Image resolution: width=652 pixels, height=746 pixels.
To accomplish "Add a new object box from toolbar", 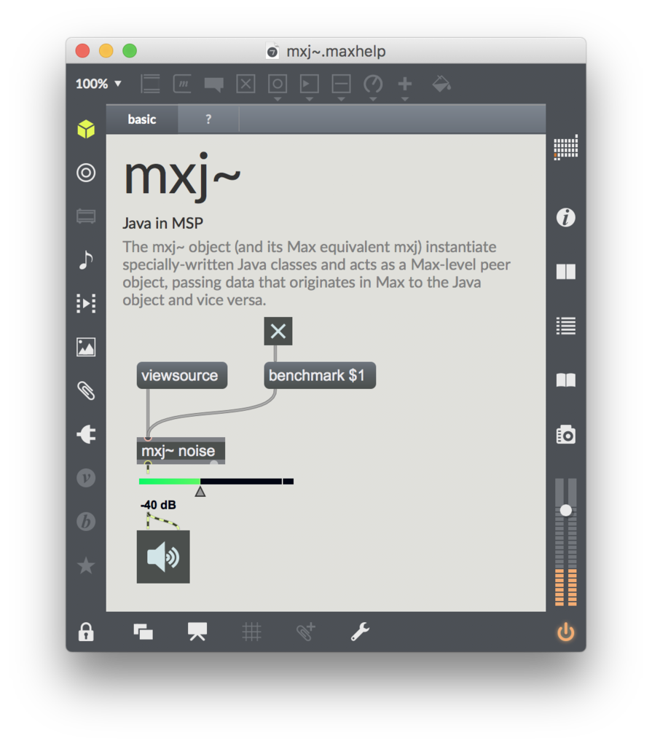I will (150, 85).
